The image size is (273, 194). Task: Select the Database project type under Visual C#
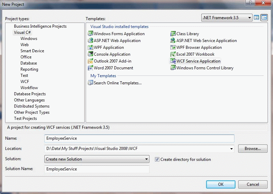(29, 63)
